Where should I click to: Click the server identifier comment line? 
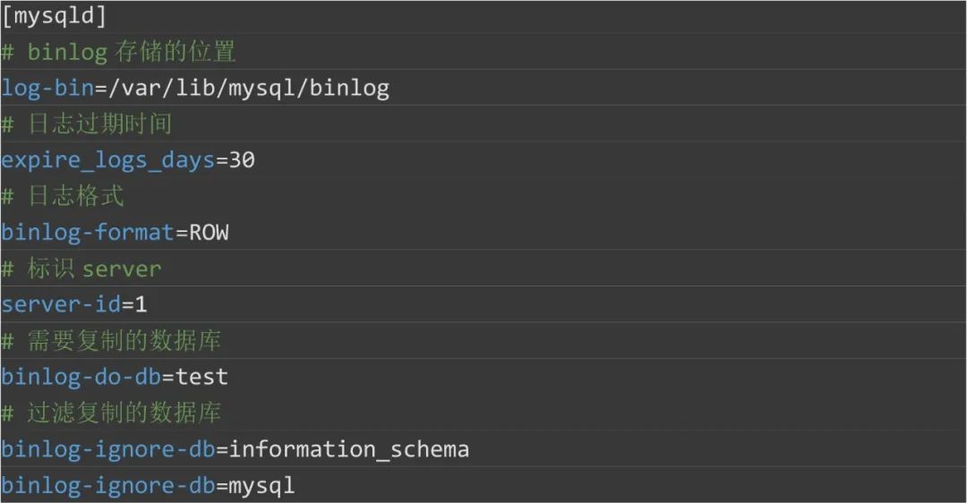tap(81, 269)
